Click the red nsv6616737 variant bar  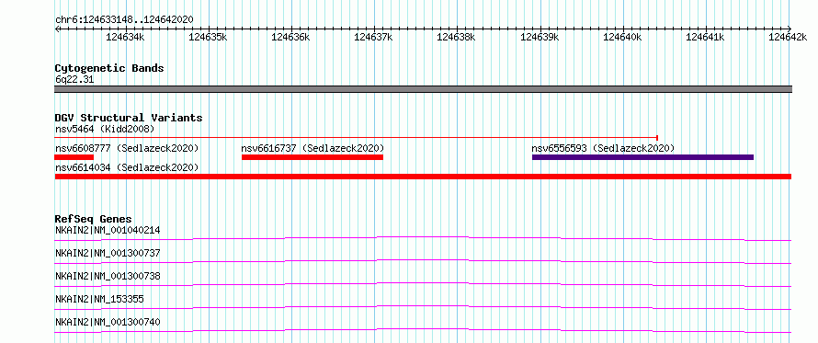click(x=312, y=157)
